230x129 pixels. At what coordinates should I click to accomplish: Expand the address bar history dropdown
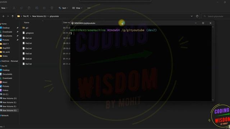point(192,16)
